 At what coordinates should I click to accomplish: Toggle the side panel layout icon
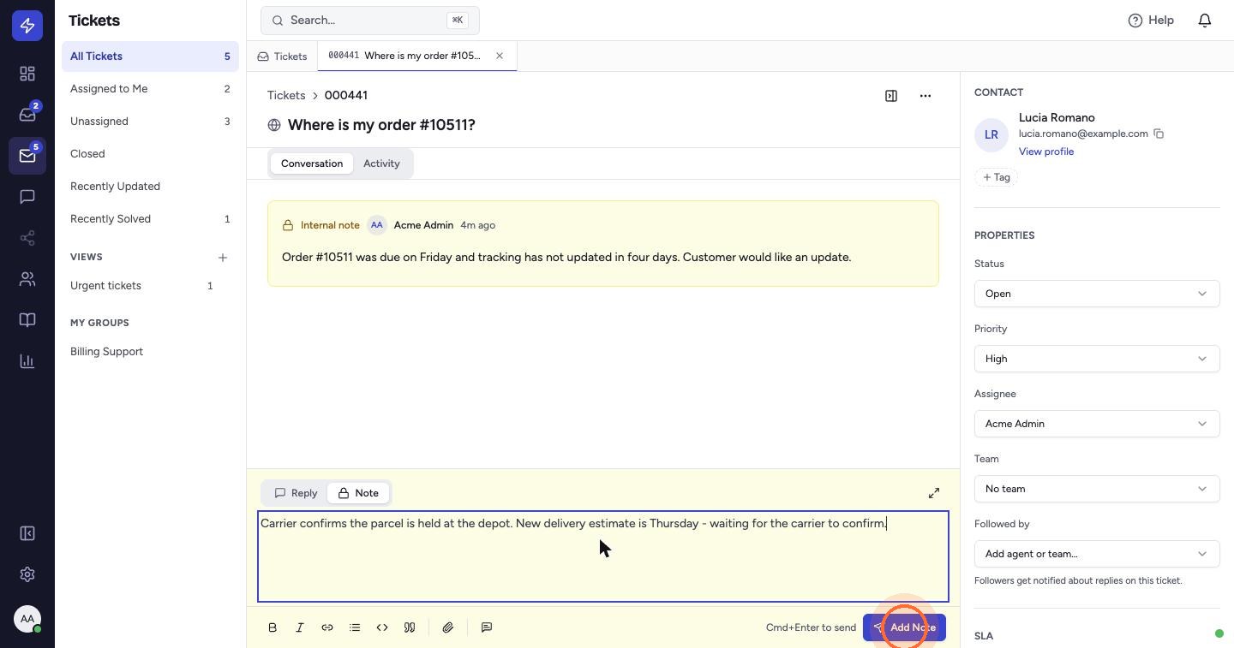coord(891,96)
